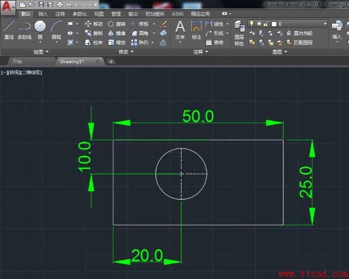Click the 二维线框 visual style label

(31, 72)
